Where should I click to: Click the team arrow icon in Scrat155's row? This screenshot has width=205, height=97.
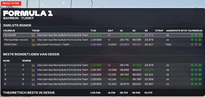[x=33, y=35]
